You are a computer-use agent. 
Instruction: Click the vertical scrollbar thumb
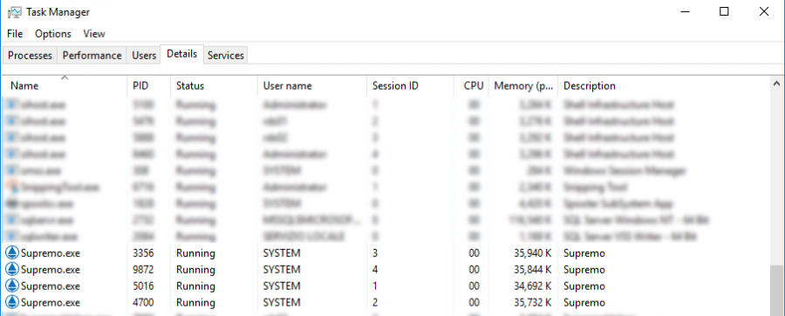[777, 290]
